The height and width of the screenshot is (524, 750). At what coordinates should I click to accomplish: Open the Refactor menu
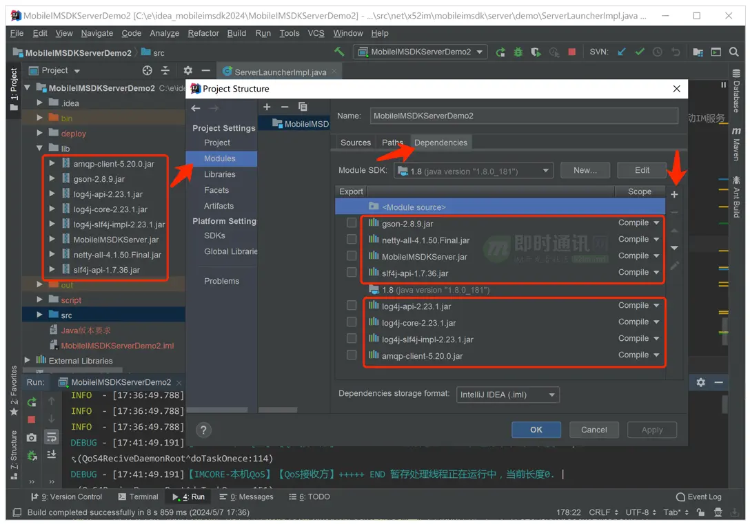point(203,33)
